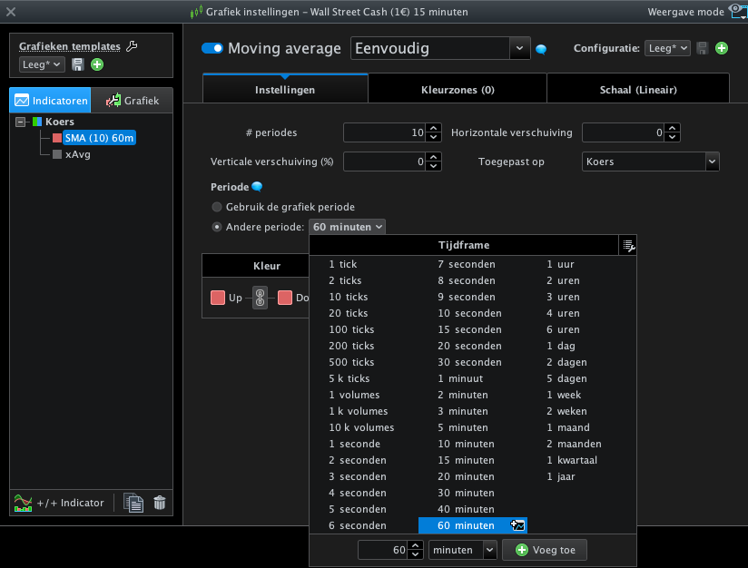Click the copy indicator documents icon
This screenshot has width=748, height=568.
[x=133, y=503]
